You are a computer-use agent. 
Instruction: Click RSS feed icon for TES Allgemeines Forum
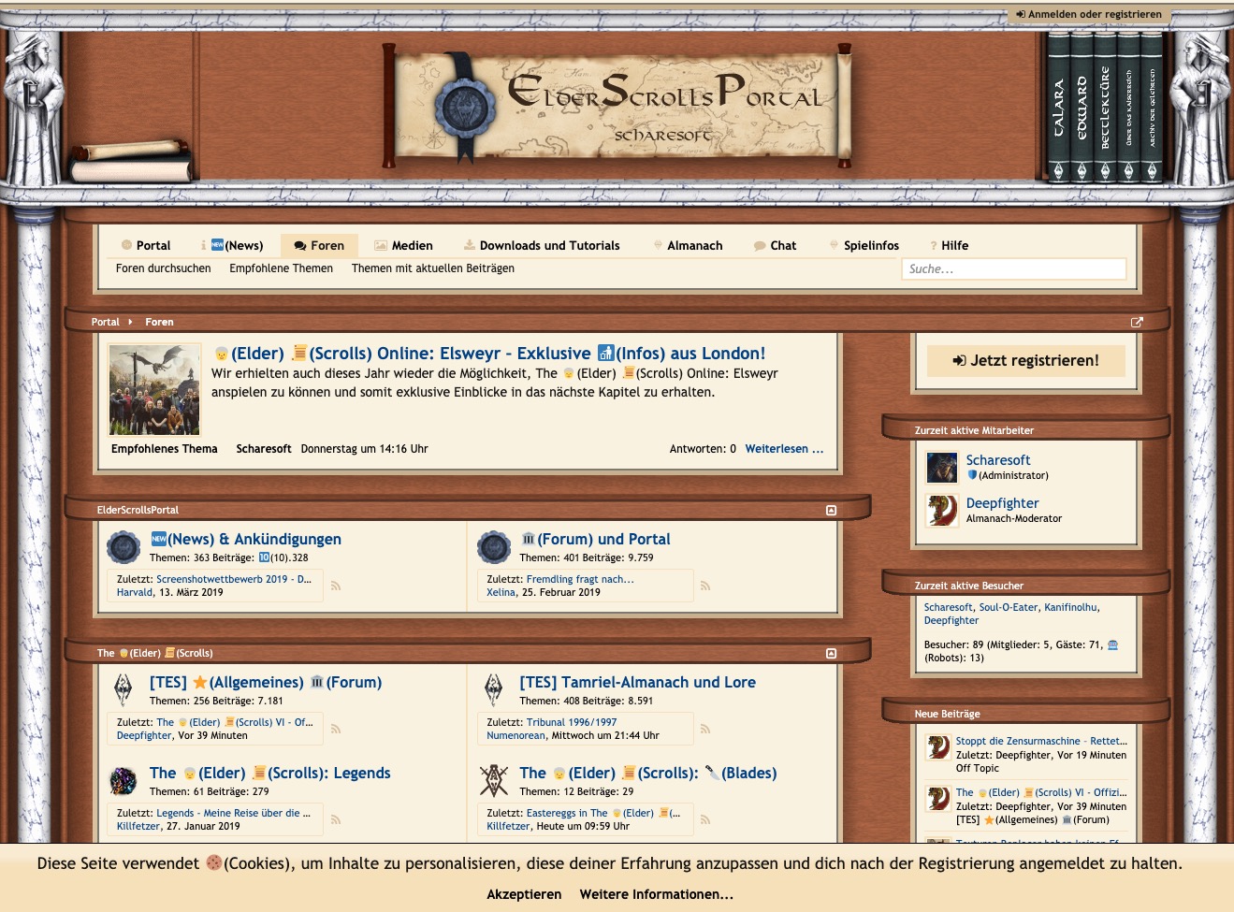pos(335,730)
